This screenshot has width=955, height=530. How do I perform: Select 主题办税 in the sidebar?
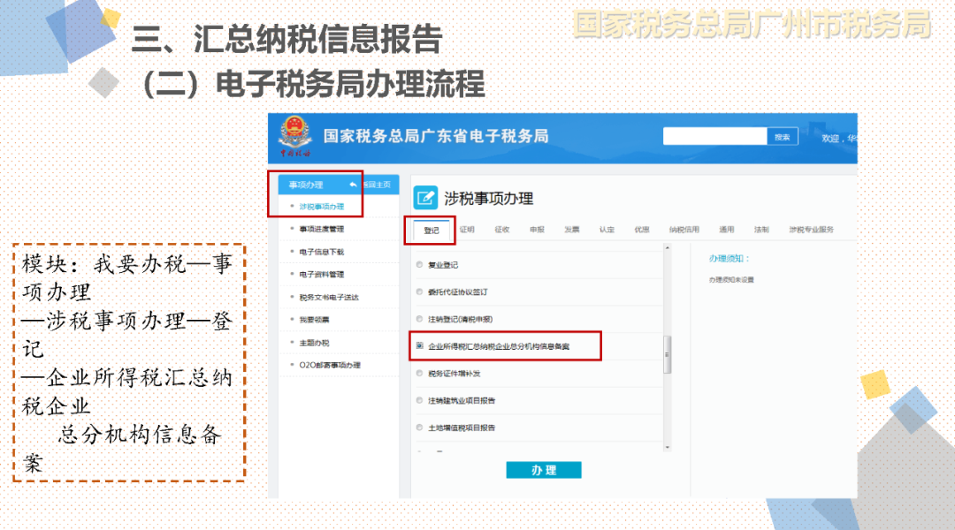point(314,343)
